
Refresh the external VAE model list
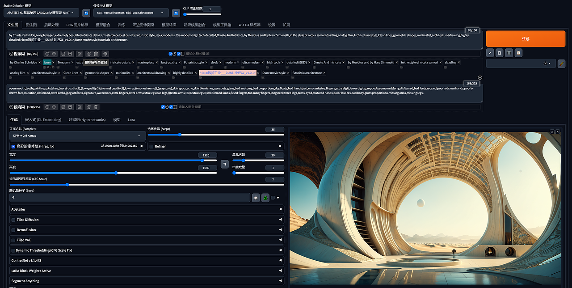tap(176, 13)
